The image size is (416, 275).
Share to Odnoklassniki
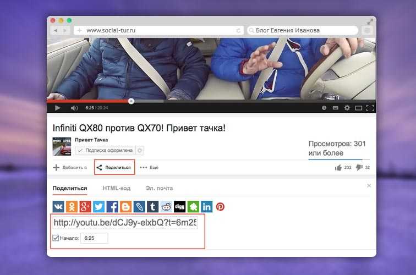72,207
